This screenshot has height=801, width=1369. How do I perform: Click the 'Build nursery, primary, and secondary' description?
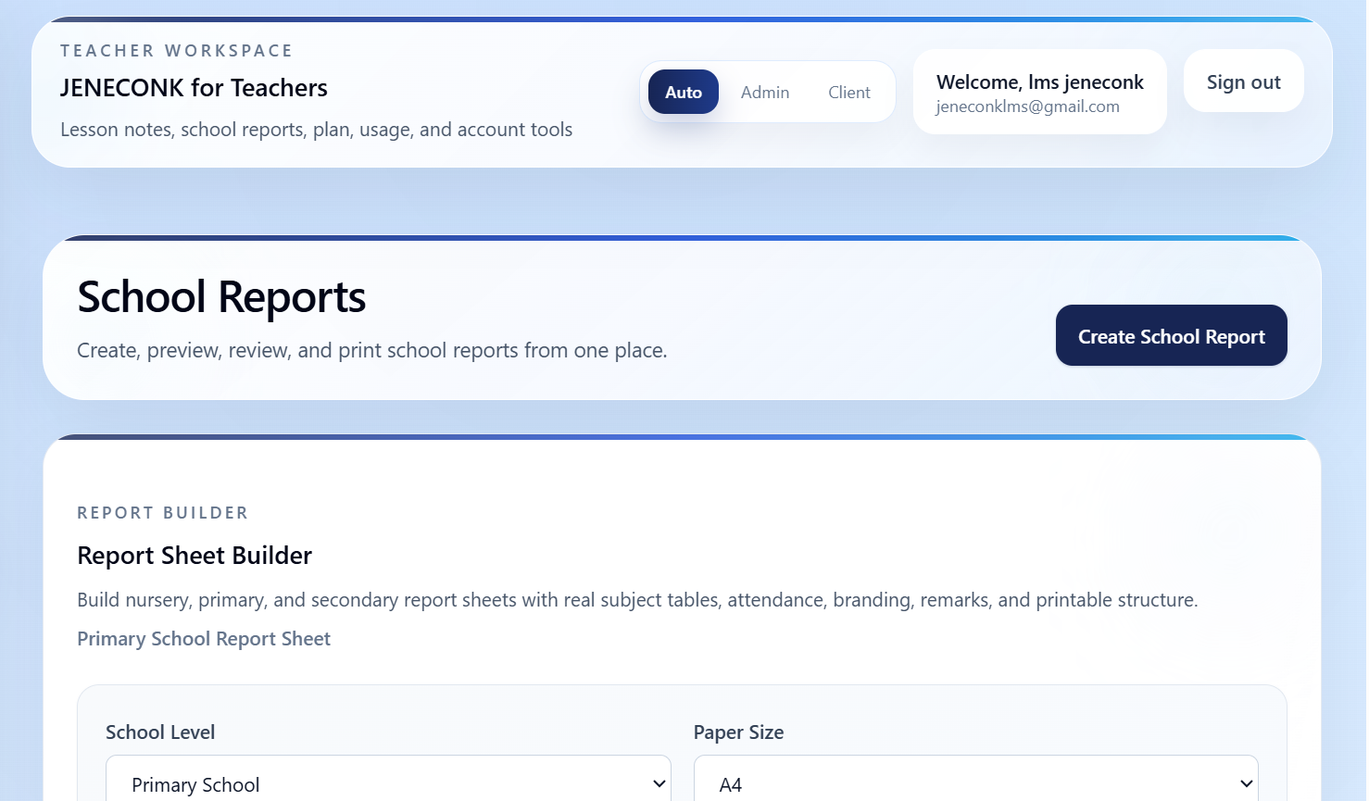coord(637,600)
